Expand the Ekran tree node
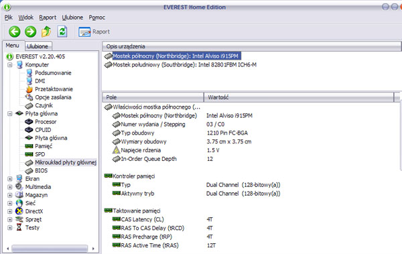This screenshot has width=402, height=254. coord(10,179)
